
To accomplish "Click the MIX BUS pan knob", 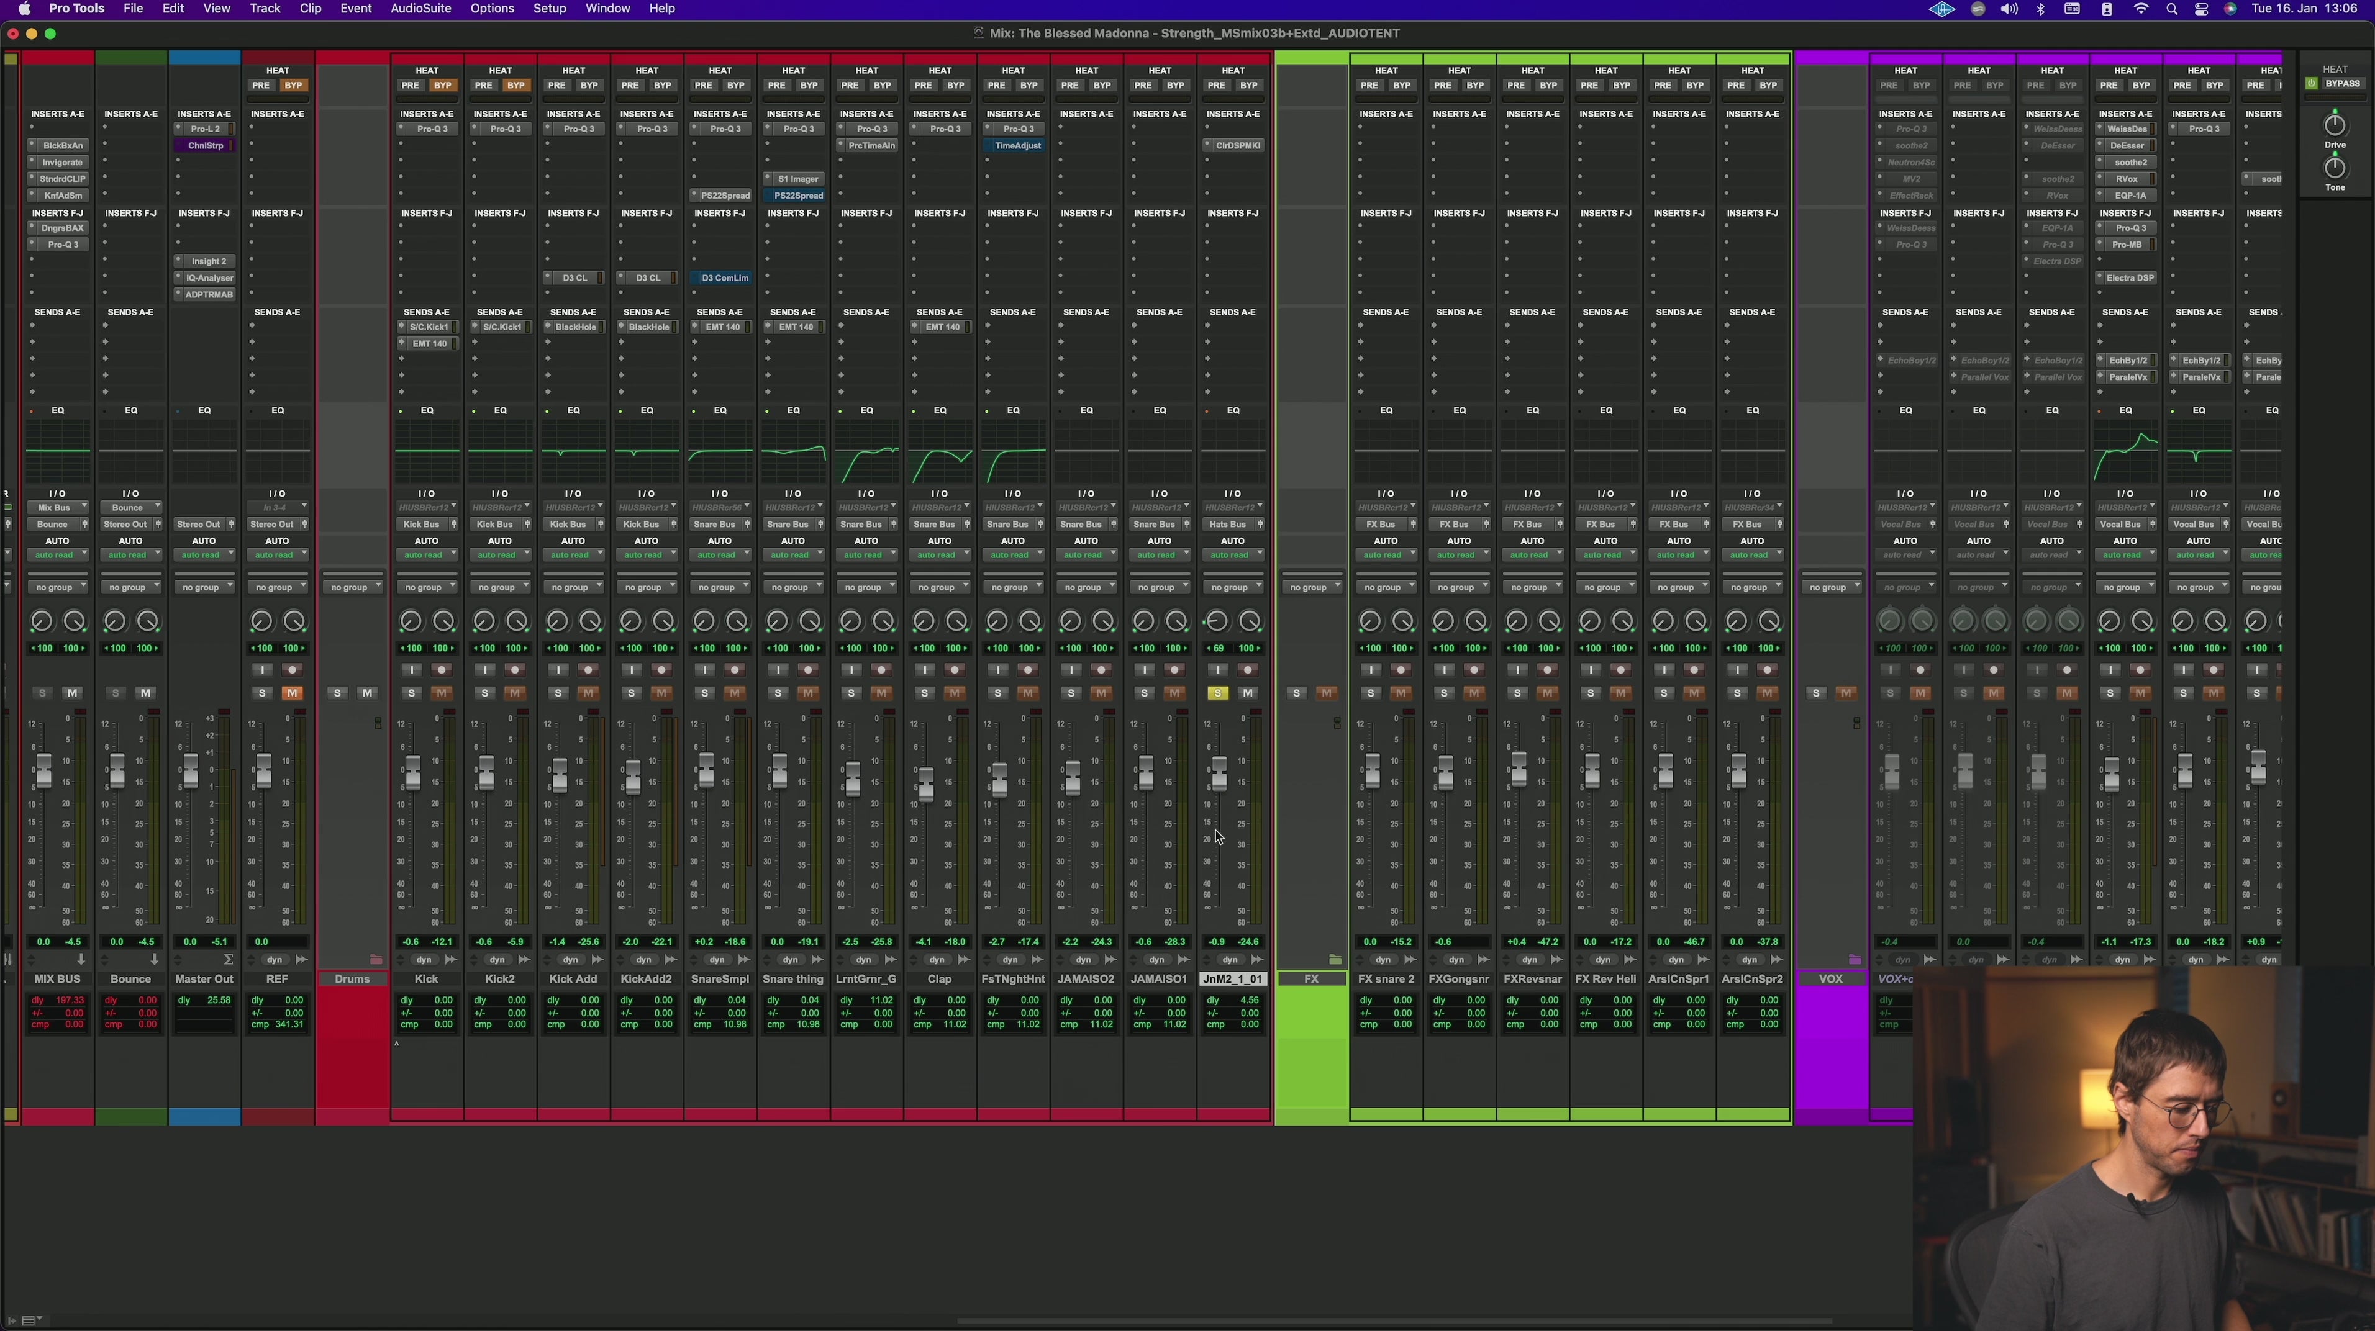I will (42, 621).
